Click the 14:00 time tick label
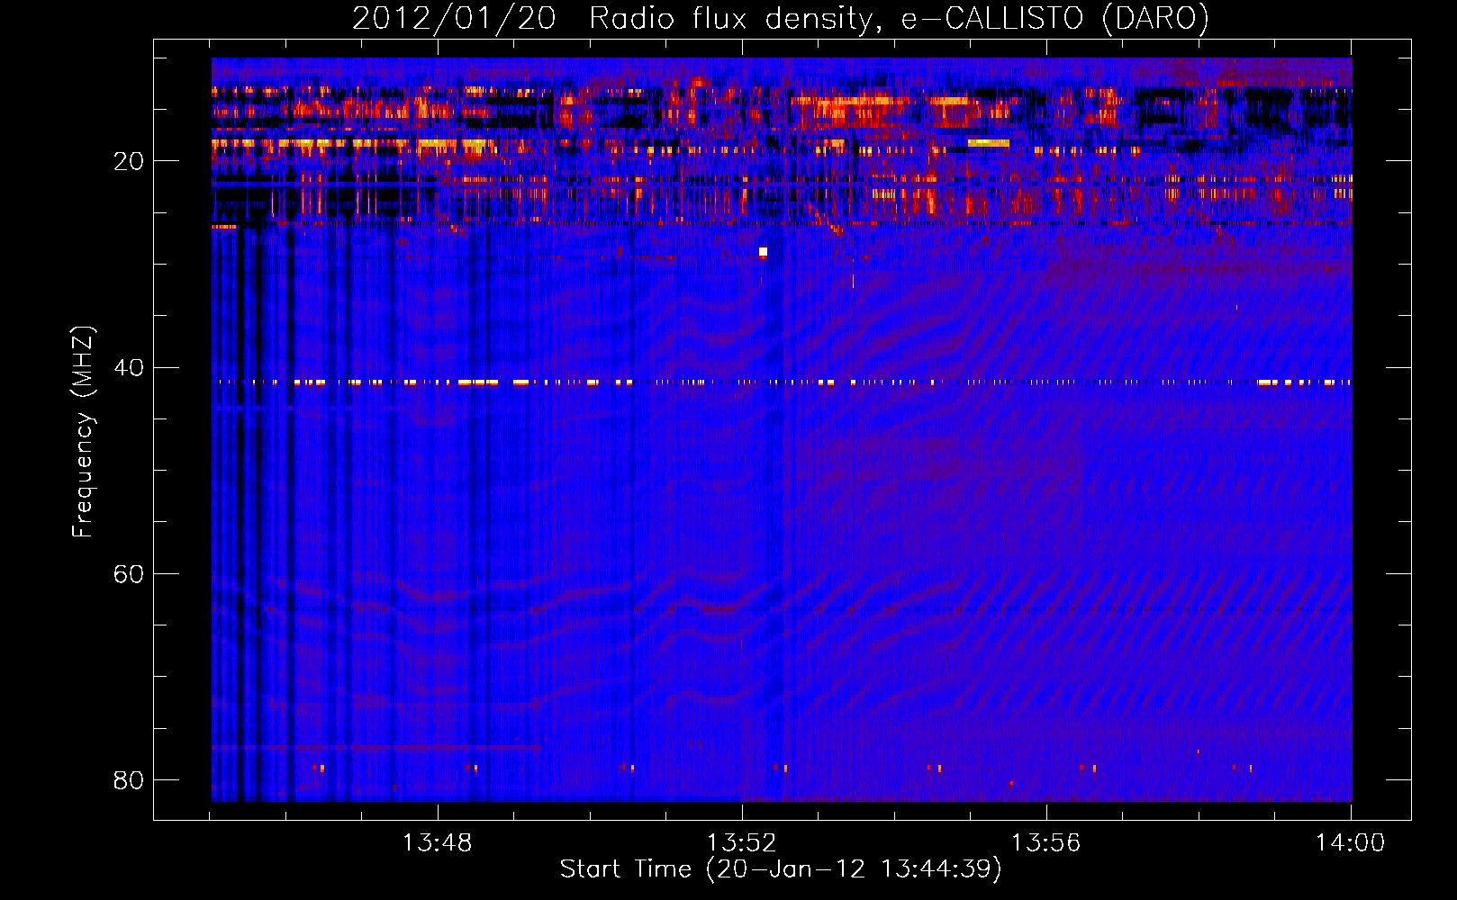 (x=1350, y=843)
